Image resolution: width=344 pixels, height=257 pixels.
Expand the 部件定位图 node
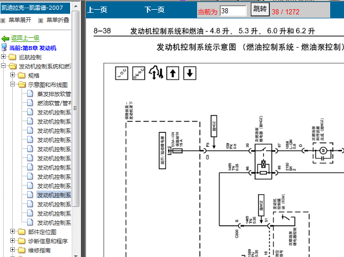click(12, 231)
